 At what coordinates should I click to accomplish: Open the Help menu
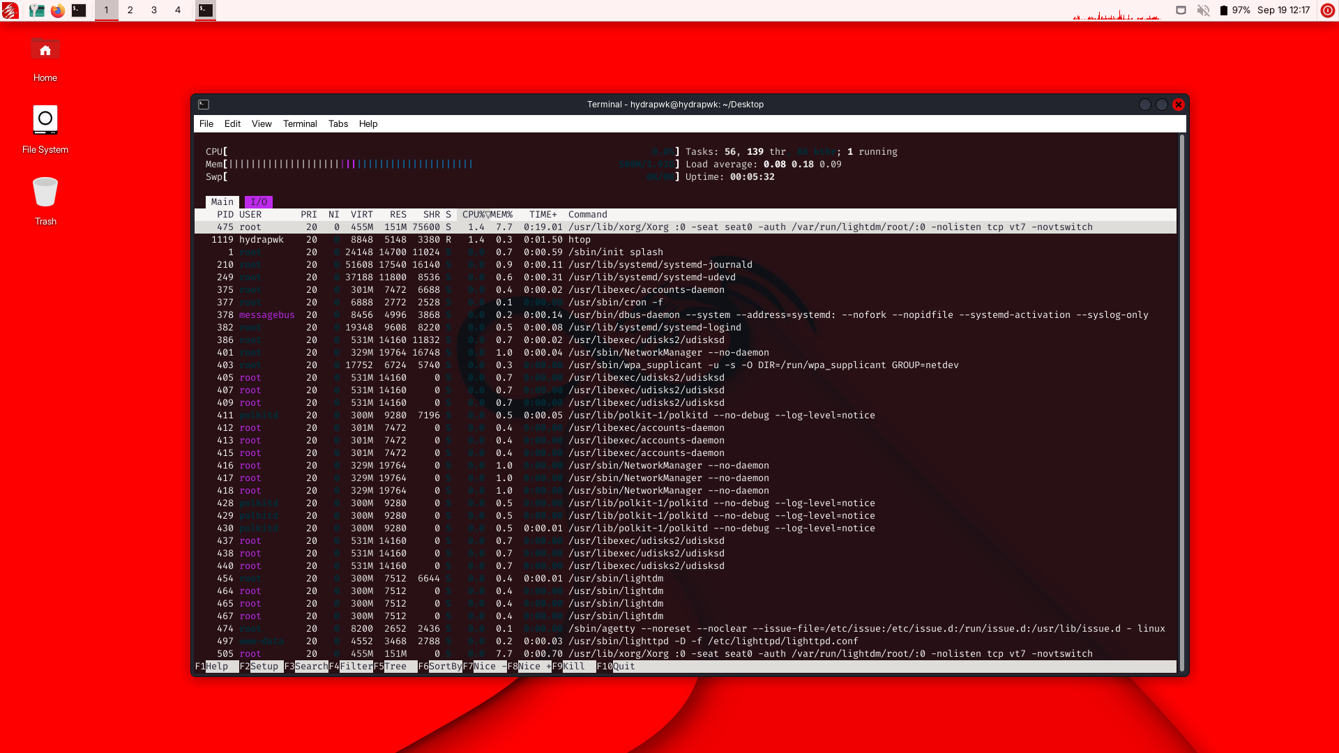tap(368, 123)
